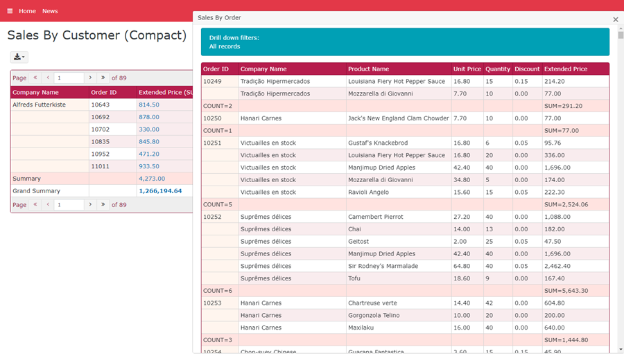Click the Company Name header in left table
The width and height of the screenshot is (624, 358).
(35, 93)
